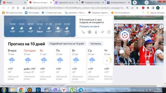Open the Ю profile avatar
The width and height of the screenshot is (166, 93).
[x=158, y=8]
